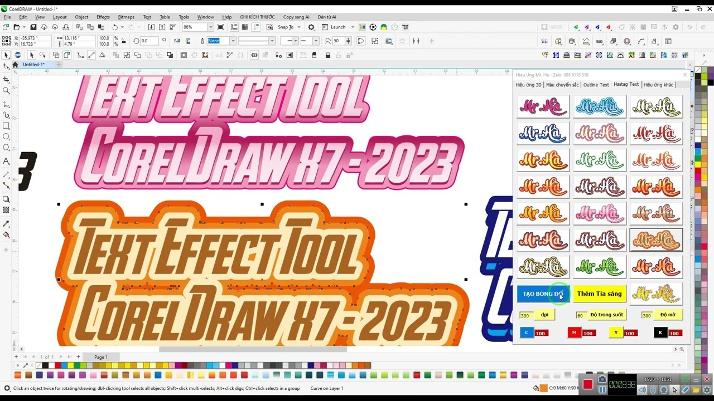Open the Options gear icon
The width and height of the screenshot is (714, 401).
point(311,27)
